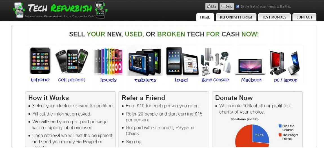Follow the Sign up link

134,142
